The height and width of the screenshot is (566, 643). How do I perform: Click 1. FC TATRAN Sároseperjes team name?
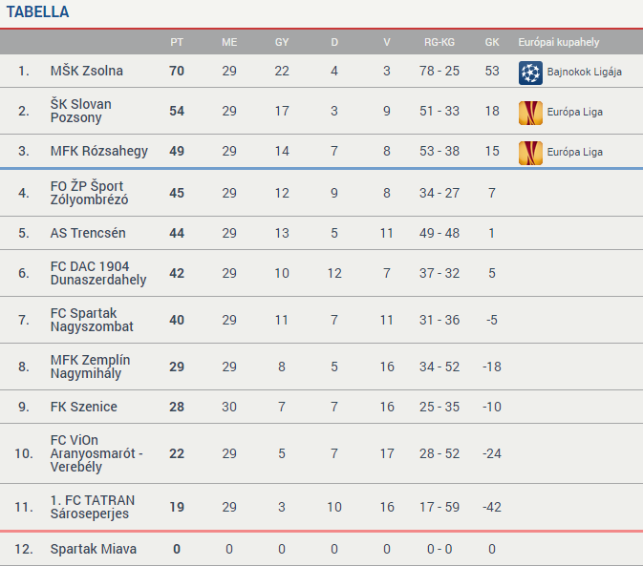point(93,507)
